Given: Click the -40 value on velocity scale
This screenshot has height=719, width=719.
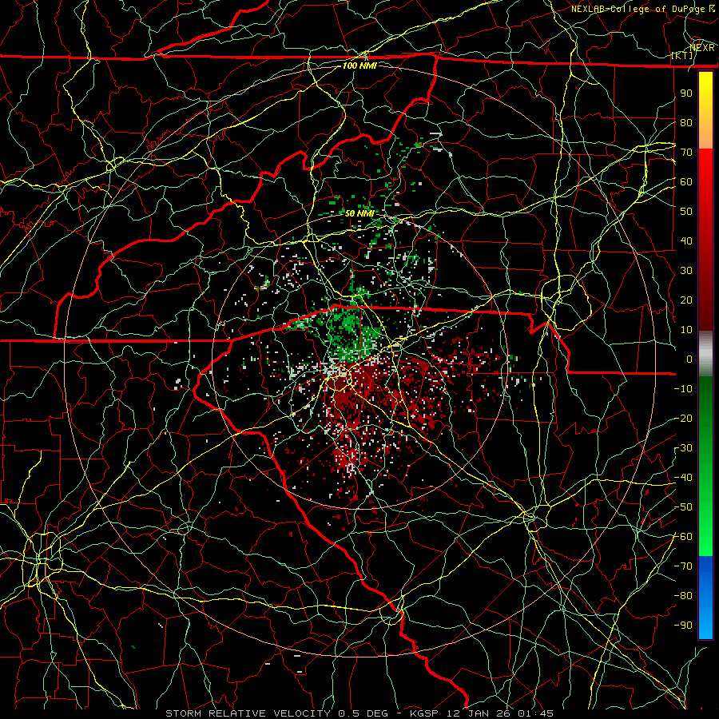Looking at the screenshot, I should tap(683, 478).
